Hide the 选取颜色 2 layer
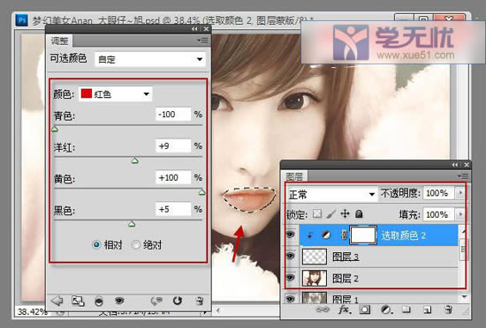 coord(291,235)
